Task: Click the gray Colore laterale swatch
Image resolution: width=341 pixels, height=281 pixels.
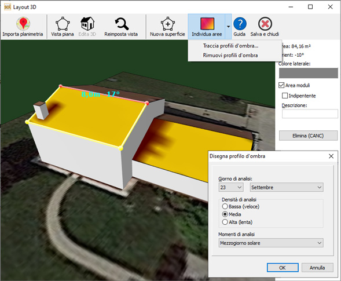Action: pyautogui.click(x=309, y=73)
